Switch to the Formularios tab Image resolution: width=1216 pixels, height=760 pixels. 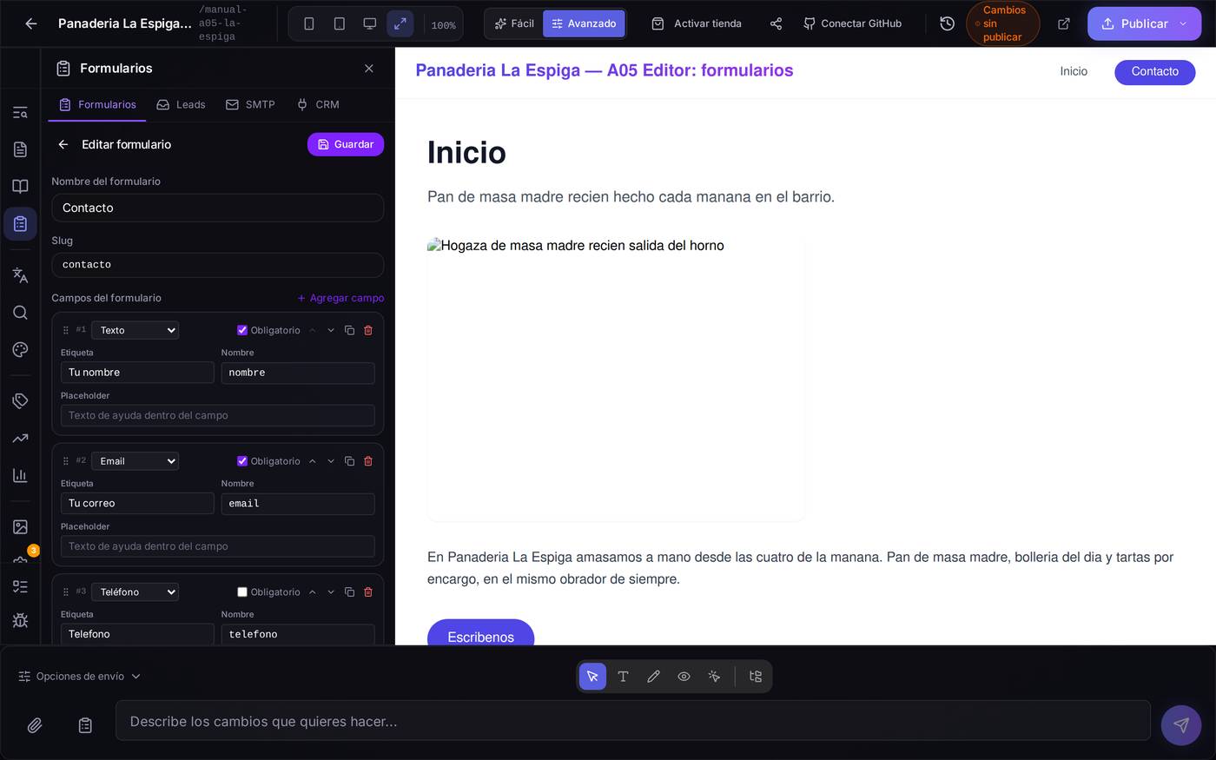click(97, 104)
